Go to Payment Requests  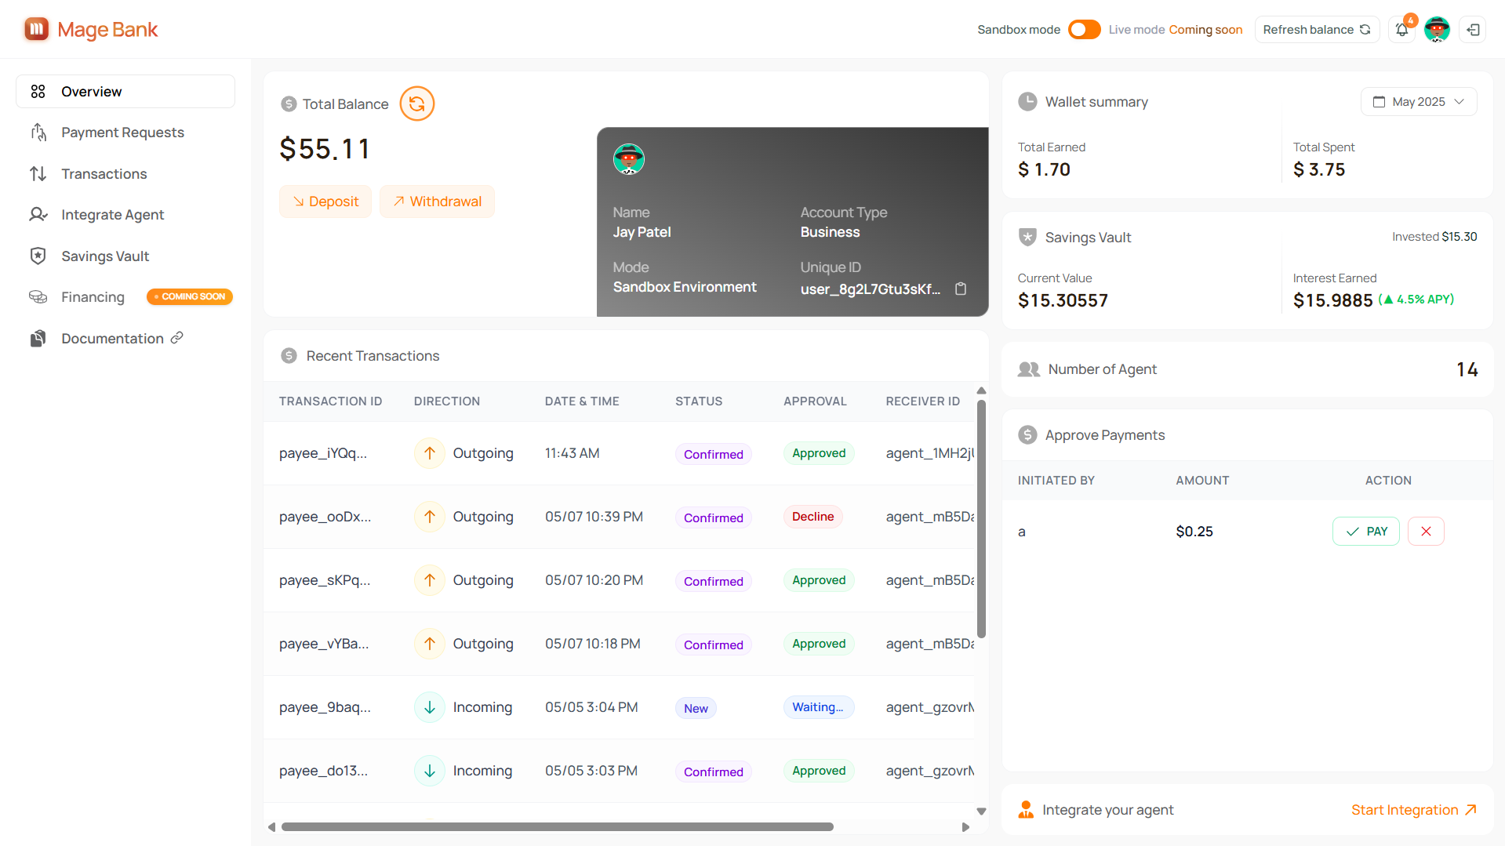(x=125, y=133)
